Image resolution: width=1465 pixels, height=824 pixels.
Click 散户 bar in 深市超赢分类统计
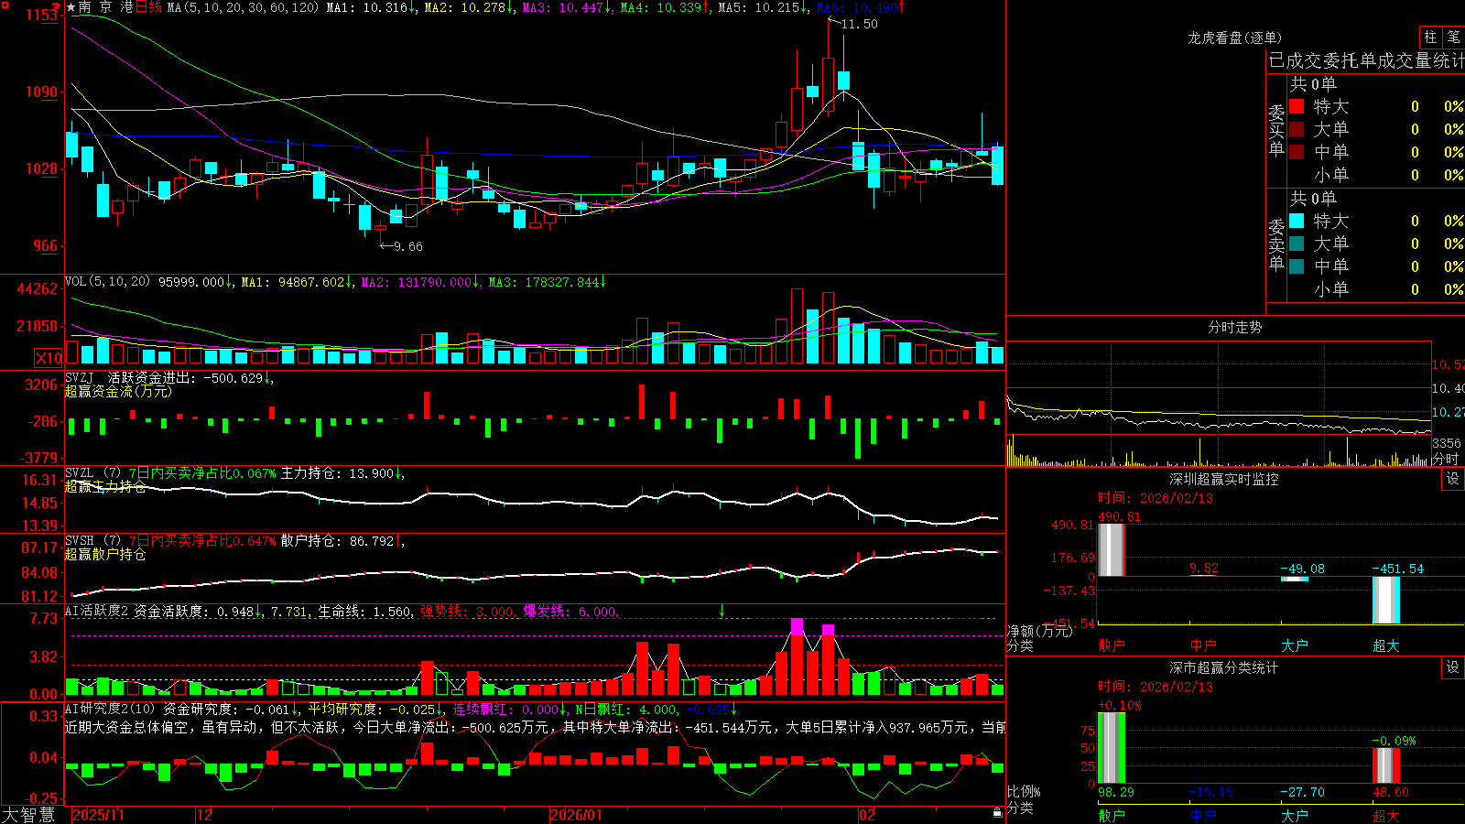click(1112, 747)
